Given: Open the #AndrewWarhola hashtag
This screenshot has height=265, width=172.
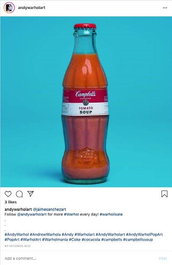Looking at the screenshot, I should coord(45,235).
